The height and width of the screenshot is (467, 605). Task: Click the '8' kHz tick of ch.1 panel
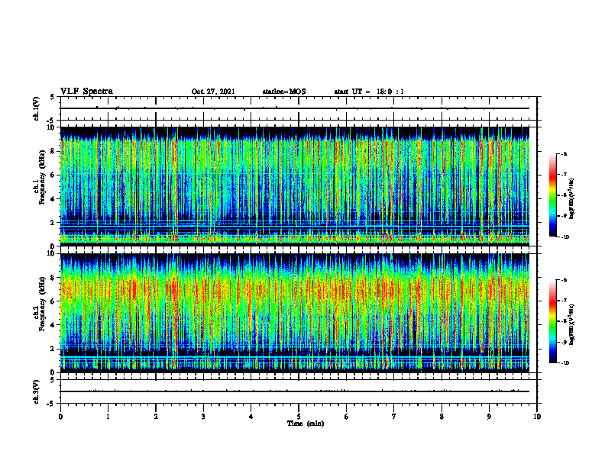(53, 151)
